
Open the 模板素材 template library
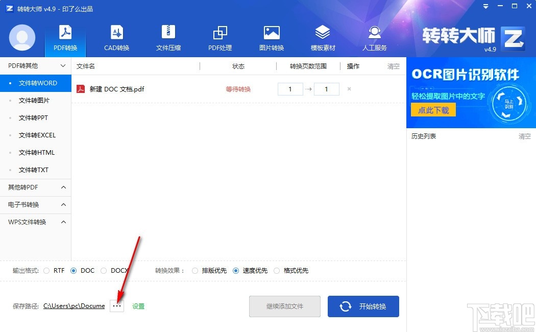tap(322, 38)
